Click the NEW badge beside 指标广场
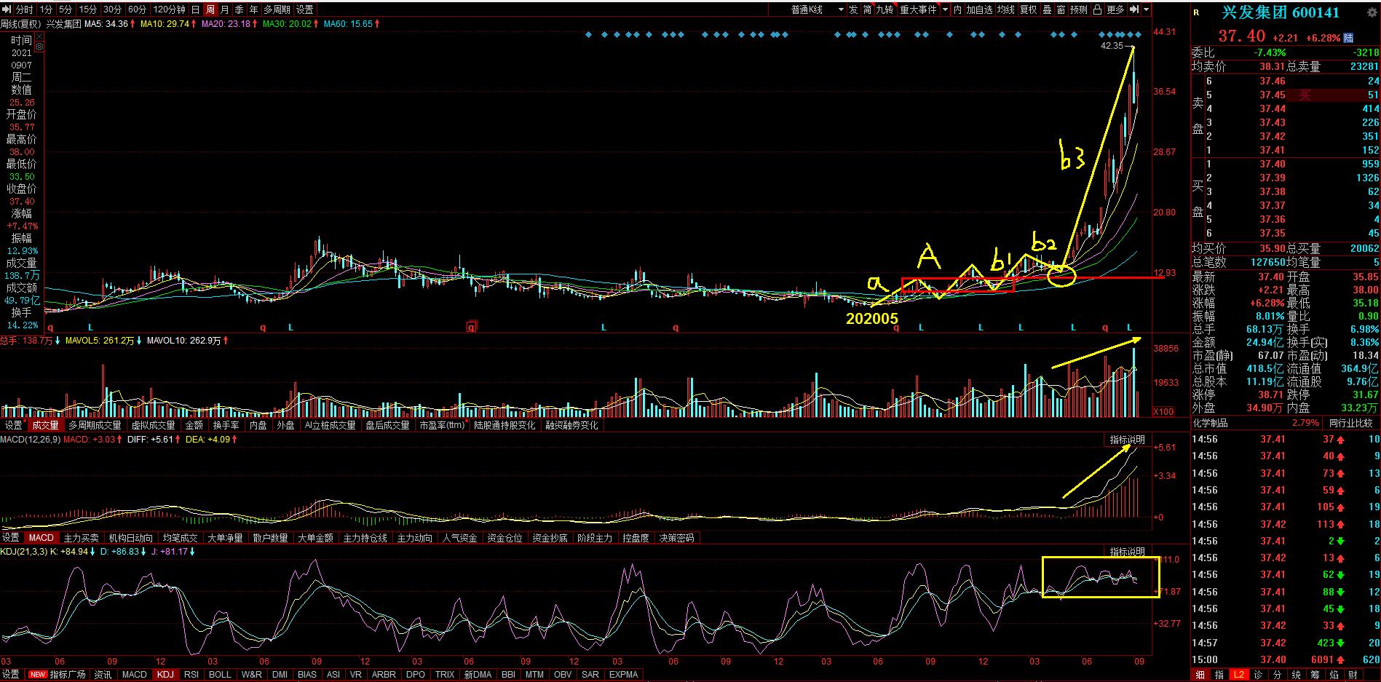The image size is (1381, 682). [x=39, y=675]
